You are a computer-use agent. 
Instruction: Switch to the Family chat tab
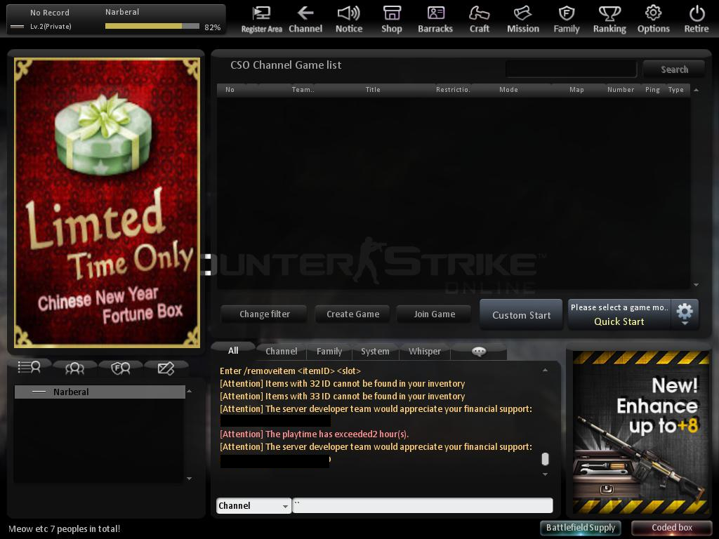329,352
